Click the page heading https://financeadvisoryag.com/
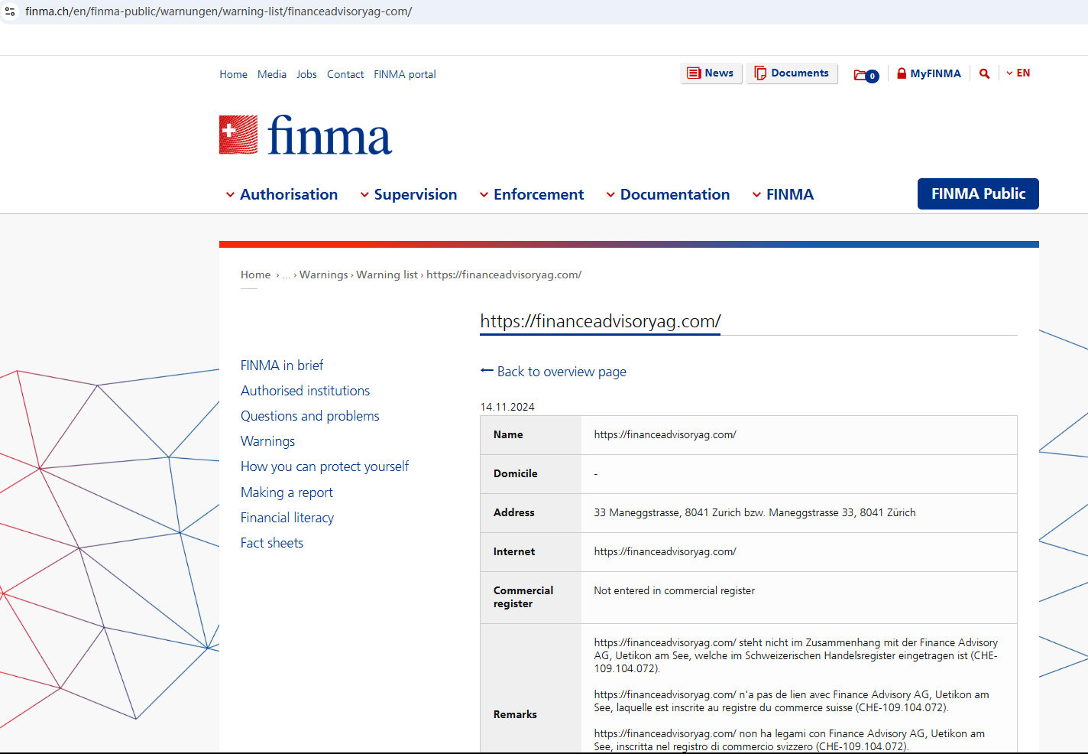1088x754 pixels. click(x=601, y=321)
